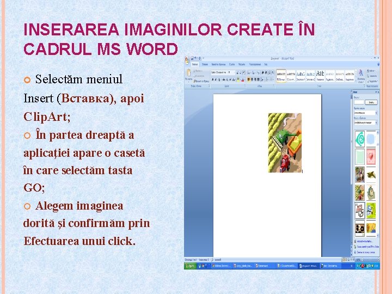Select the euro symbol clip art thumbnail
The width and height of the screenshot is (392, 294).
coord(360,139)
